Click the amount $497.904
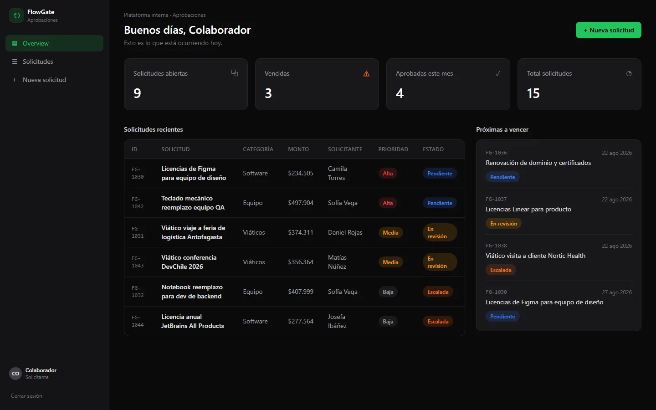The width and height of the screenshot is (656, 410). 301,203
